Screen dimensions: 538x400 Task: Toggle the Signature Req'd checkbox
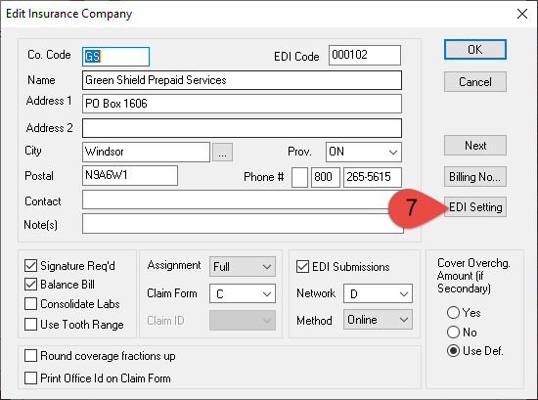point(31,265)
